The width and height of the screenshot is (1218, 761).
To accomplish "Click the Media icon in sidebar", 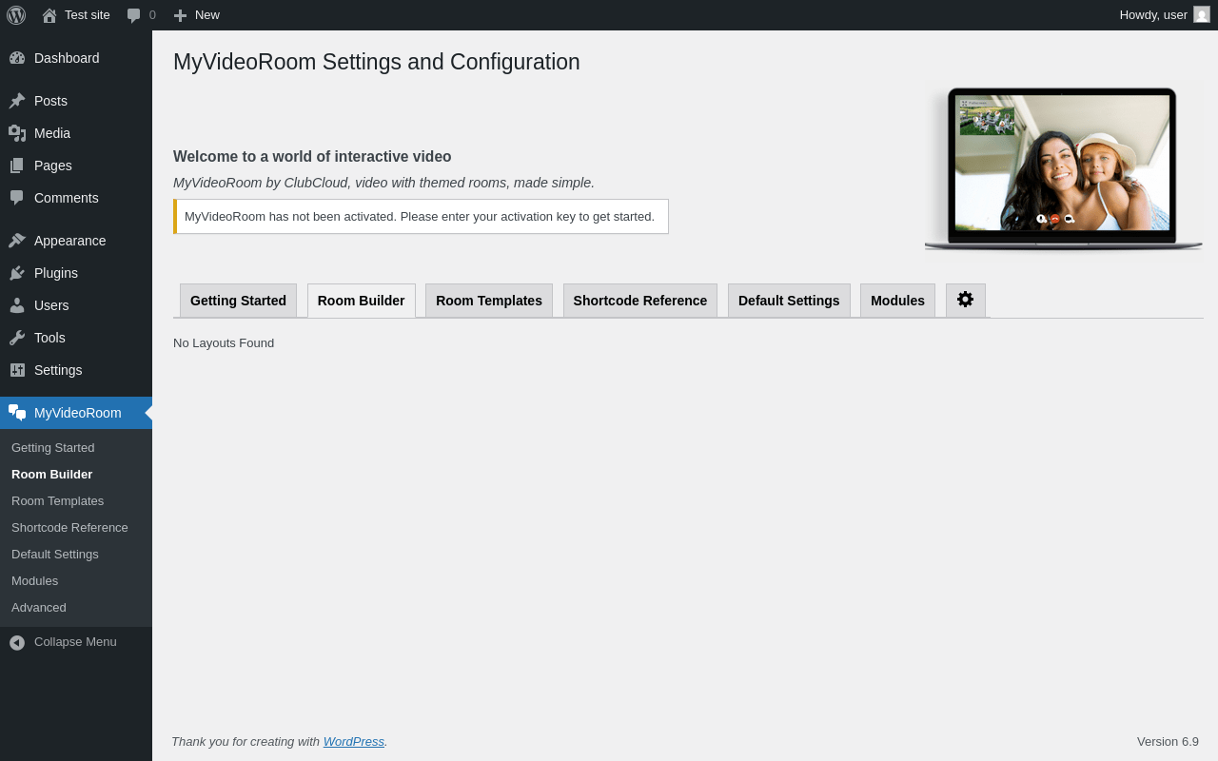I will (x=17, y=133).
